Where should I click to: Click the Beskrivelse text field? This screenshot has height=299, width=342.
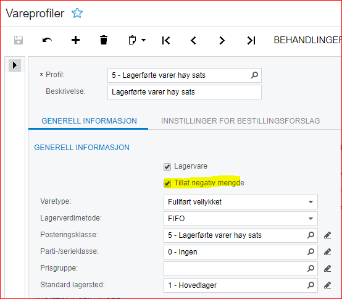click(x=185, y=92)
